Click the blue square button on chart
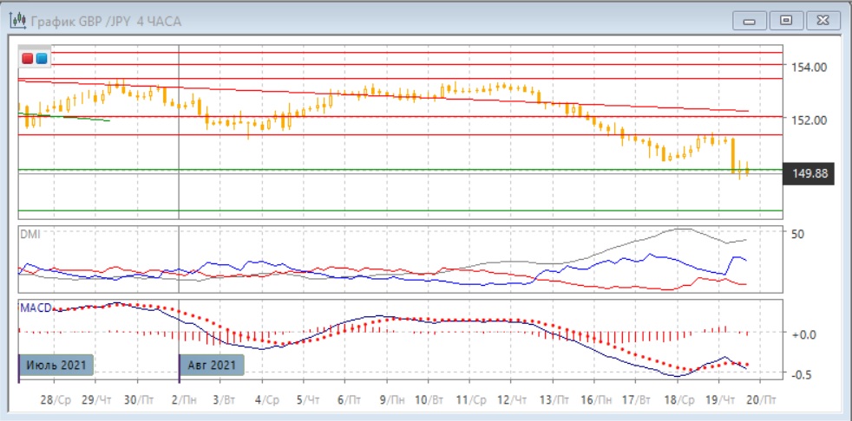Viewport: 852px width, 421px height. (41, 58)
